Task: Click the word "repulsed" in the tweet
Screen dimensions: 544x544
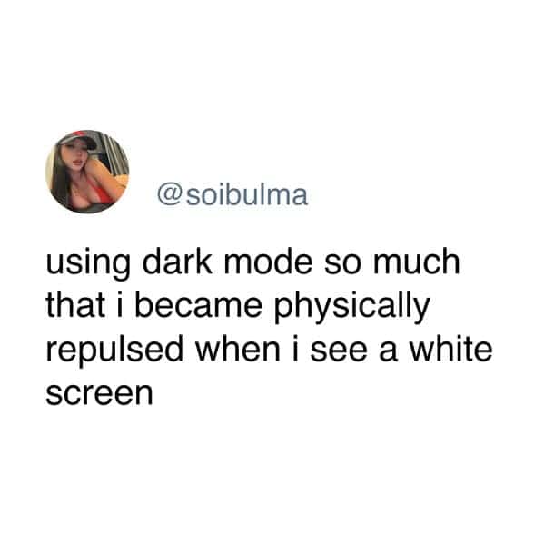Action: click(x=114, y=351)
